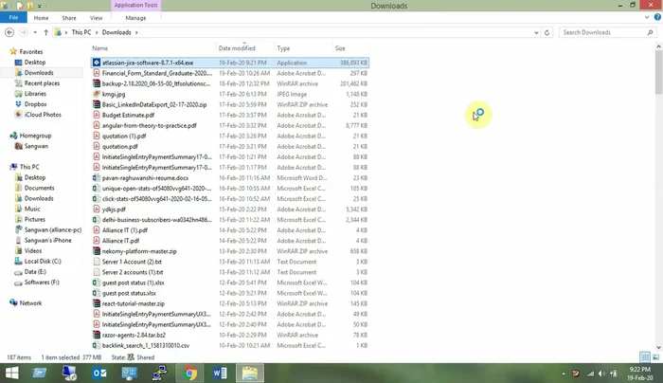Switch to Details view layout icon
Image resolution: width=663 pixels, height=383 pixels.
point(645,357)
